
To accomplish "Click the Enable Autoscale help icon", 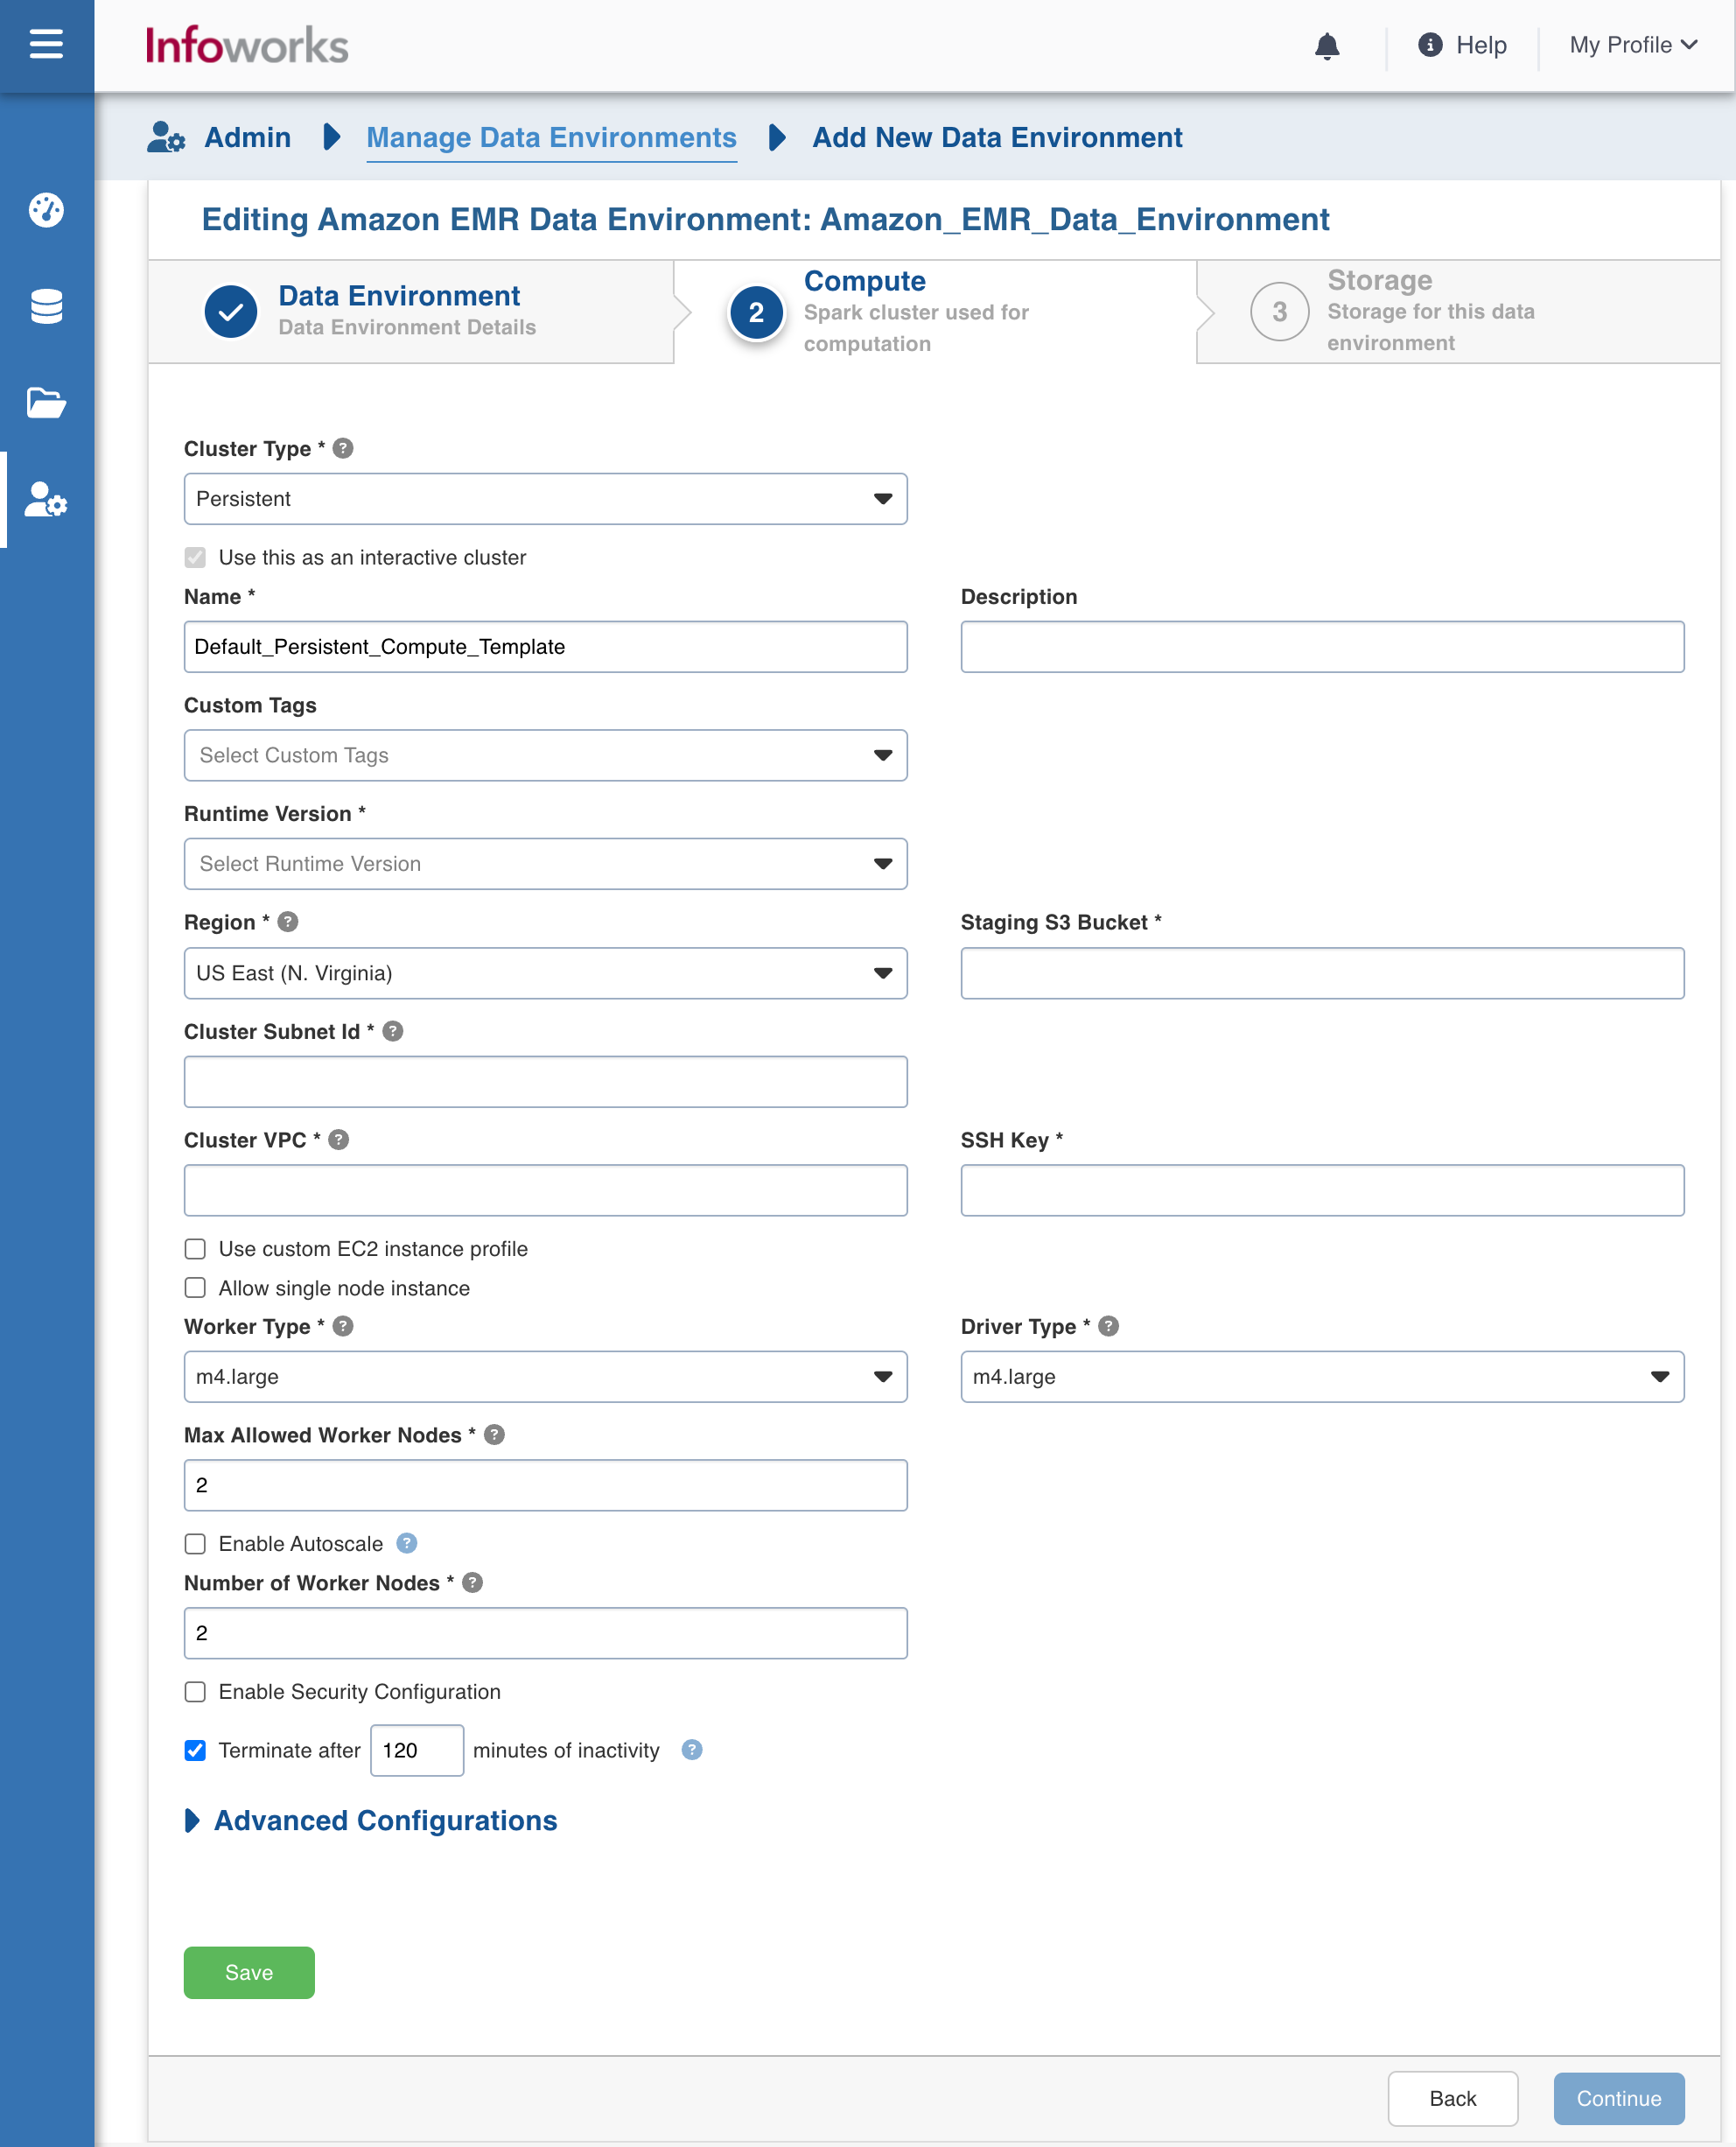I will (x=406, y=1543).
